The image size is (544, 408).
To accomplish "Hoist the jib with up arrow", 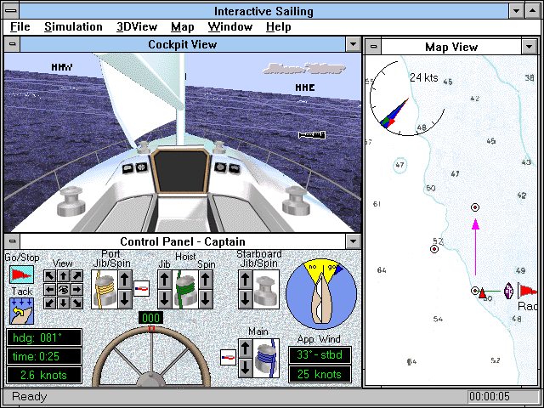I will [x=165, y=280].
